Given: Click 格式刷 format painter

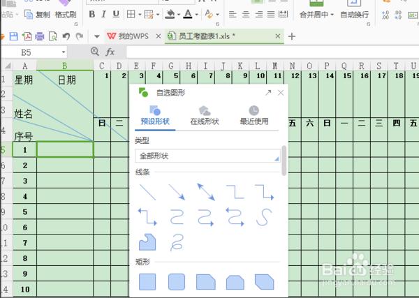Looking at the screenshot, I should tap(66, 15).
